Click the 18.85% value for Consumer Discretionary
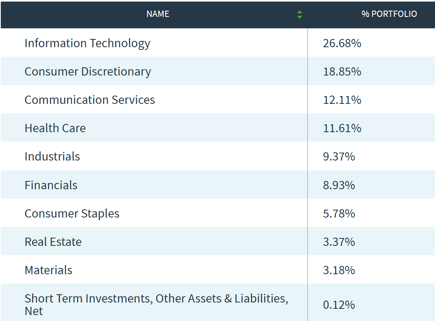This screenshot has width=435, height=321. (x=341, y=72)
